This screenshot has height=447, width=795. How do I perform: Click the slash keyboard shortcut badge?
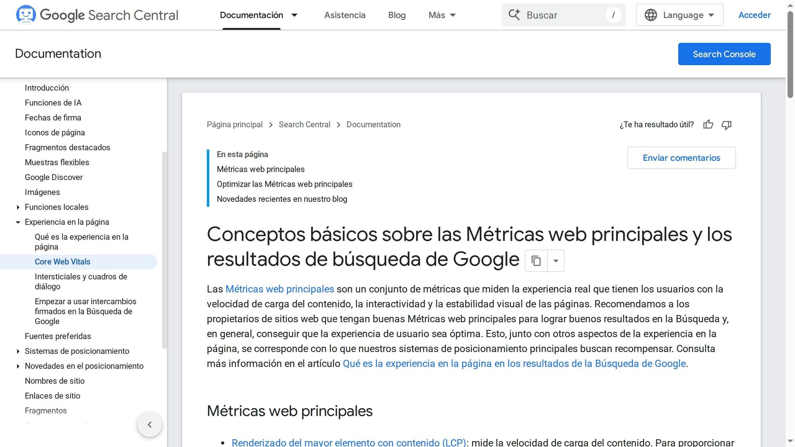pos(613,15)
